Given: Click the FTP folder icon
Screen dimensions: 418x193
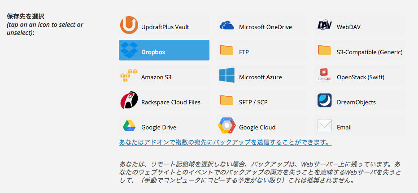Looking at the screenshot, I should coord(226,50).
